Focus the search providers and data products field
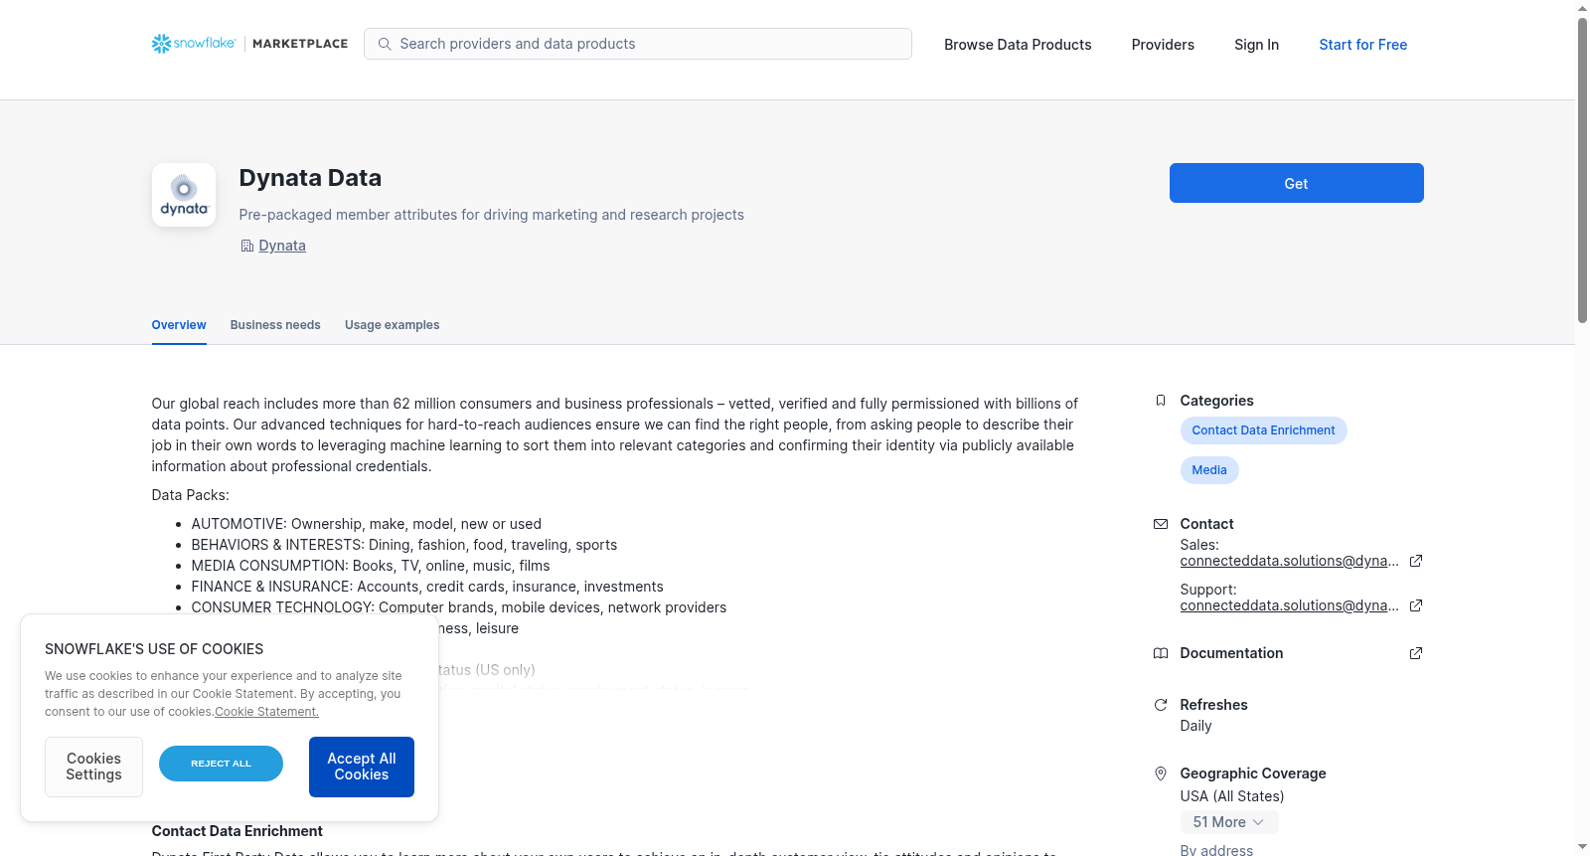The image size is (1590, 856). pos(638,44)
